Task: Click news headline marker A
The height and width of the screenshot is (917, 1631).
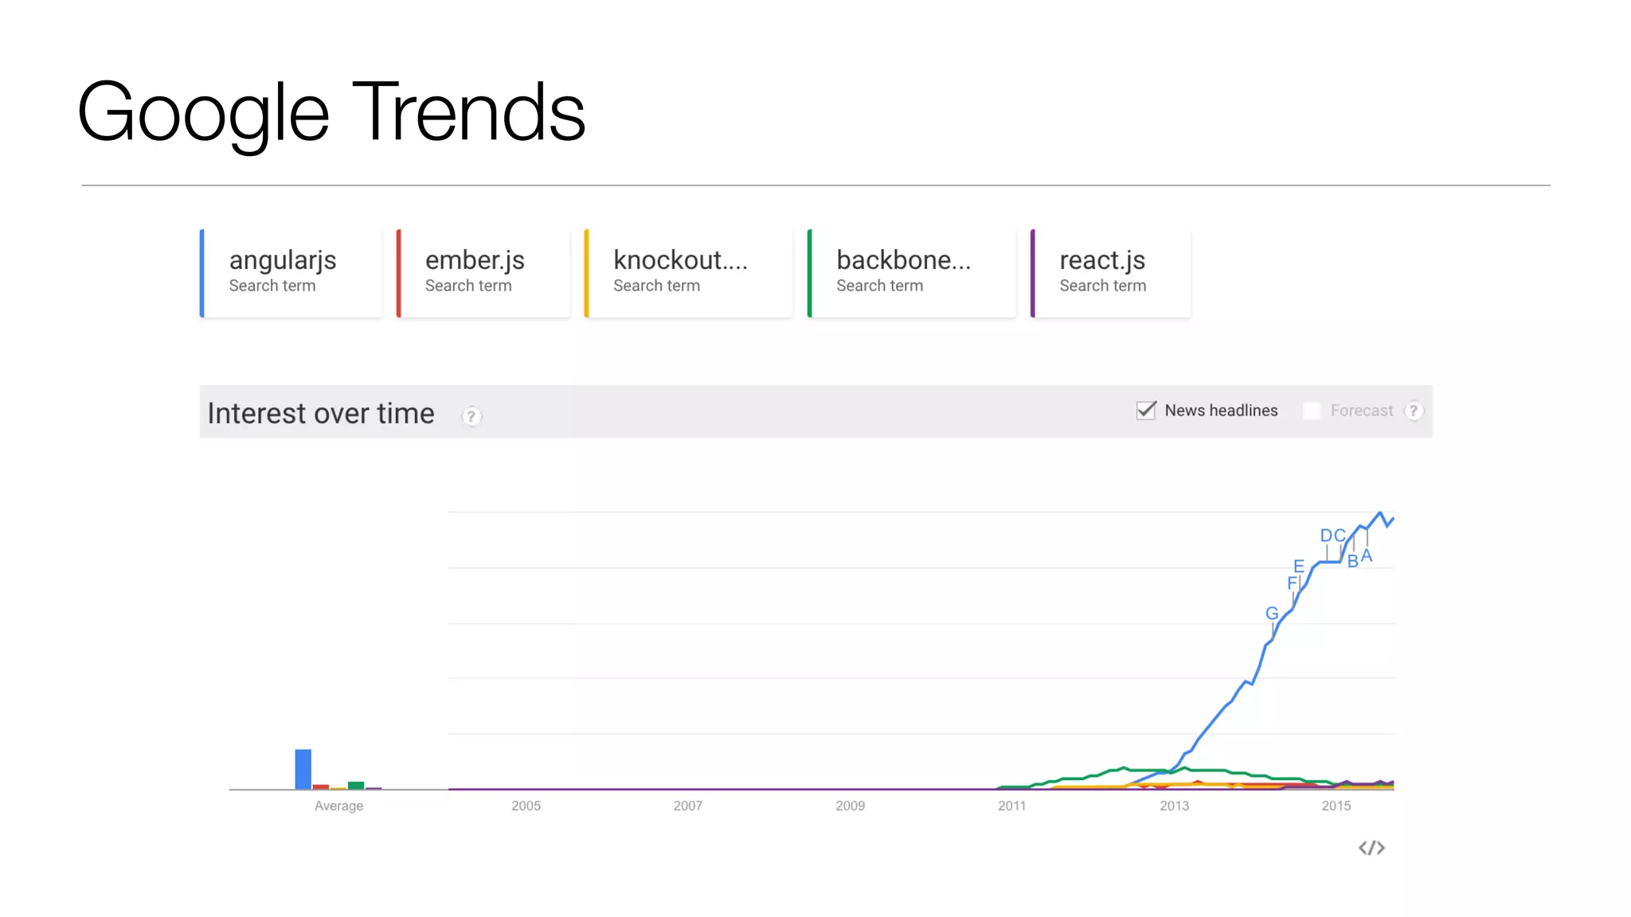Action: [x=1367, y=556]
